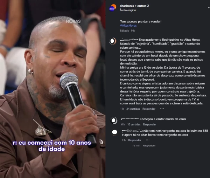Open the altashoras profile avatar
Image resolution: width=210 pixels, height=178 pixels.
(112, 8)
